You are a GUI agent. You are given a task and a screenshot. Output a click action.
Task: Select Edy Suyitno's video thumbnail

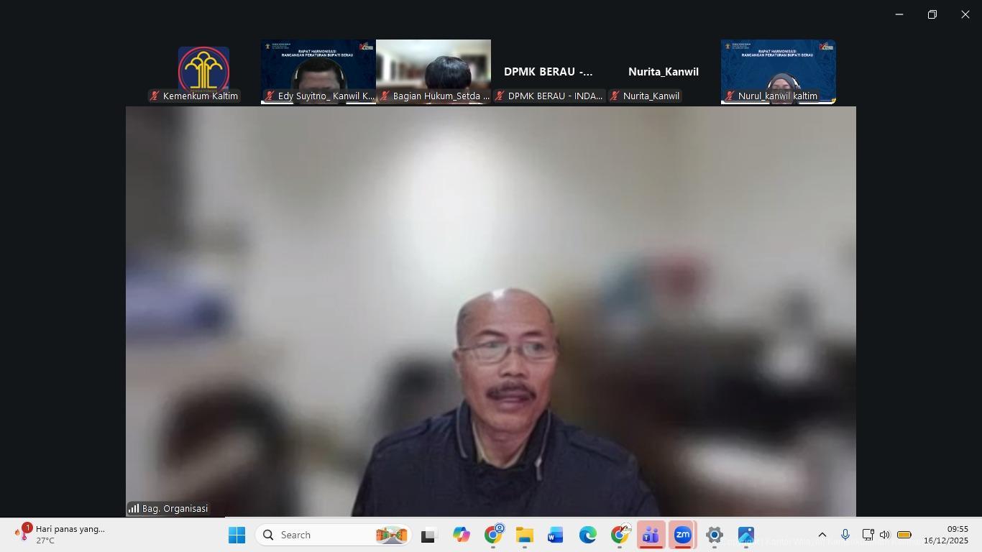318,71
